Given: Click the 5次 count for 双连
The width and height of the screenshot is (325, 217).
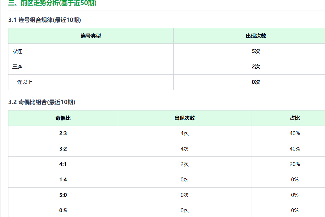Looking at the screenshot, I should point(256,51).
